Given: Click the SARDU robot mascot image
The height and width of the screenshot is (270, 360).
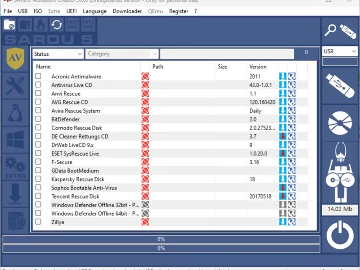Looking at the screenshot, I should [340, 172].
